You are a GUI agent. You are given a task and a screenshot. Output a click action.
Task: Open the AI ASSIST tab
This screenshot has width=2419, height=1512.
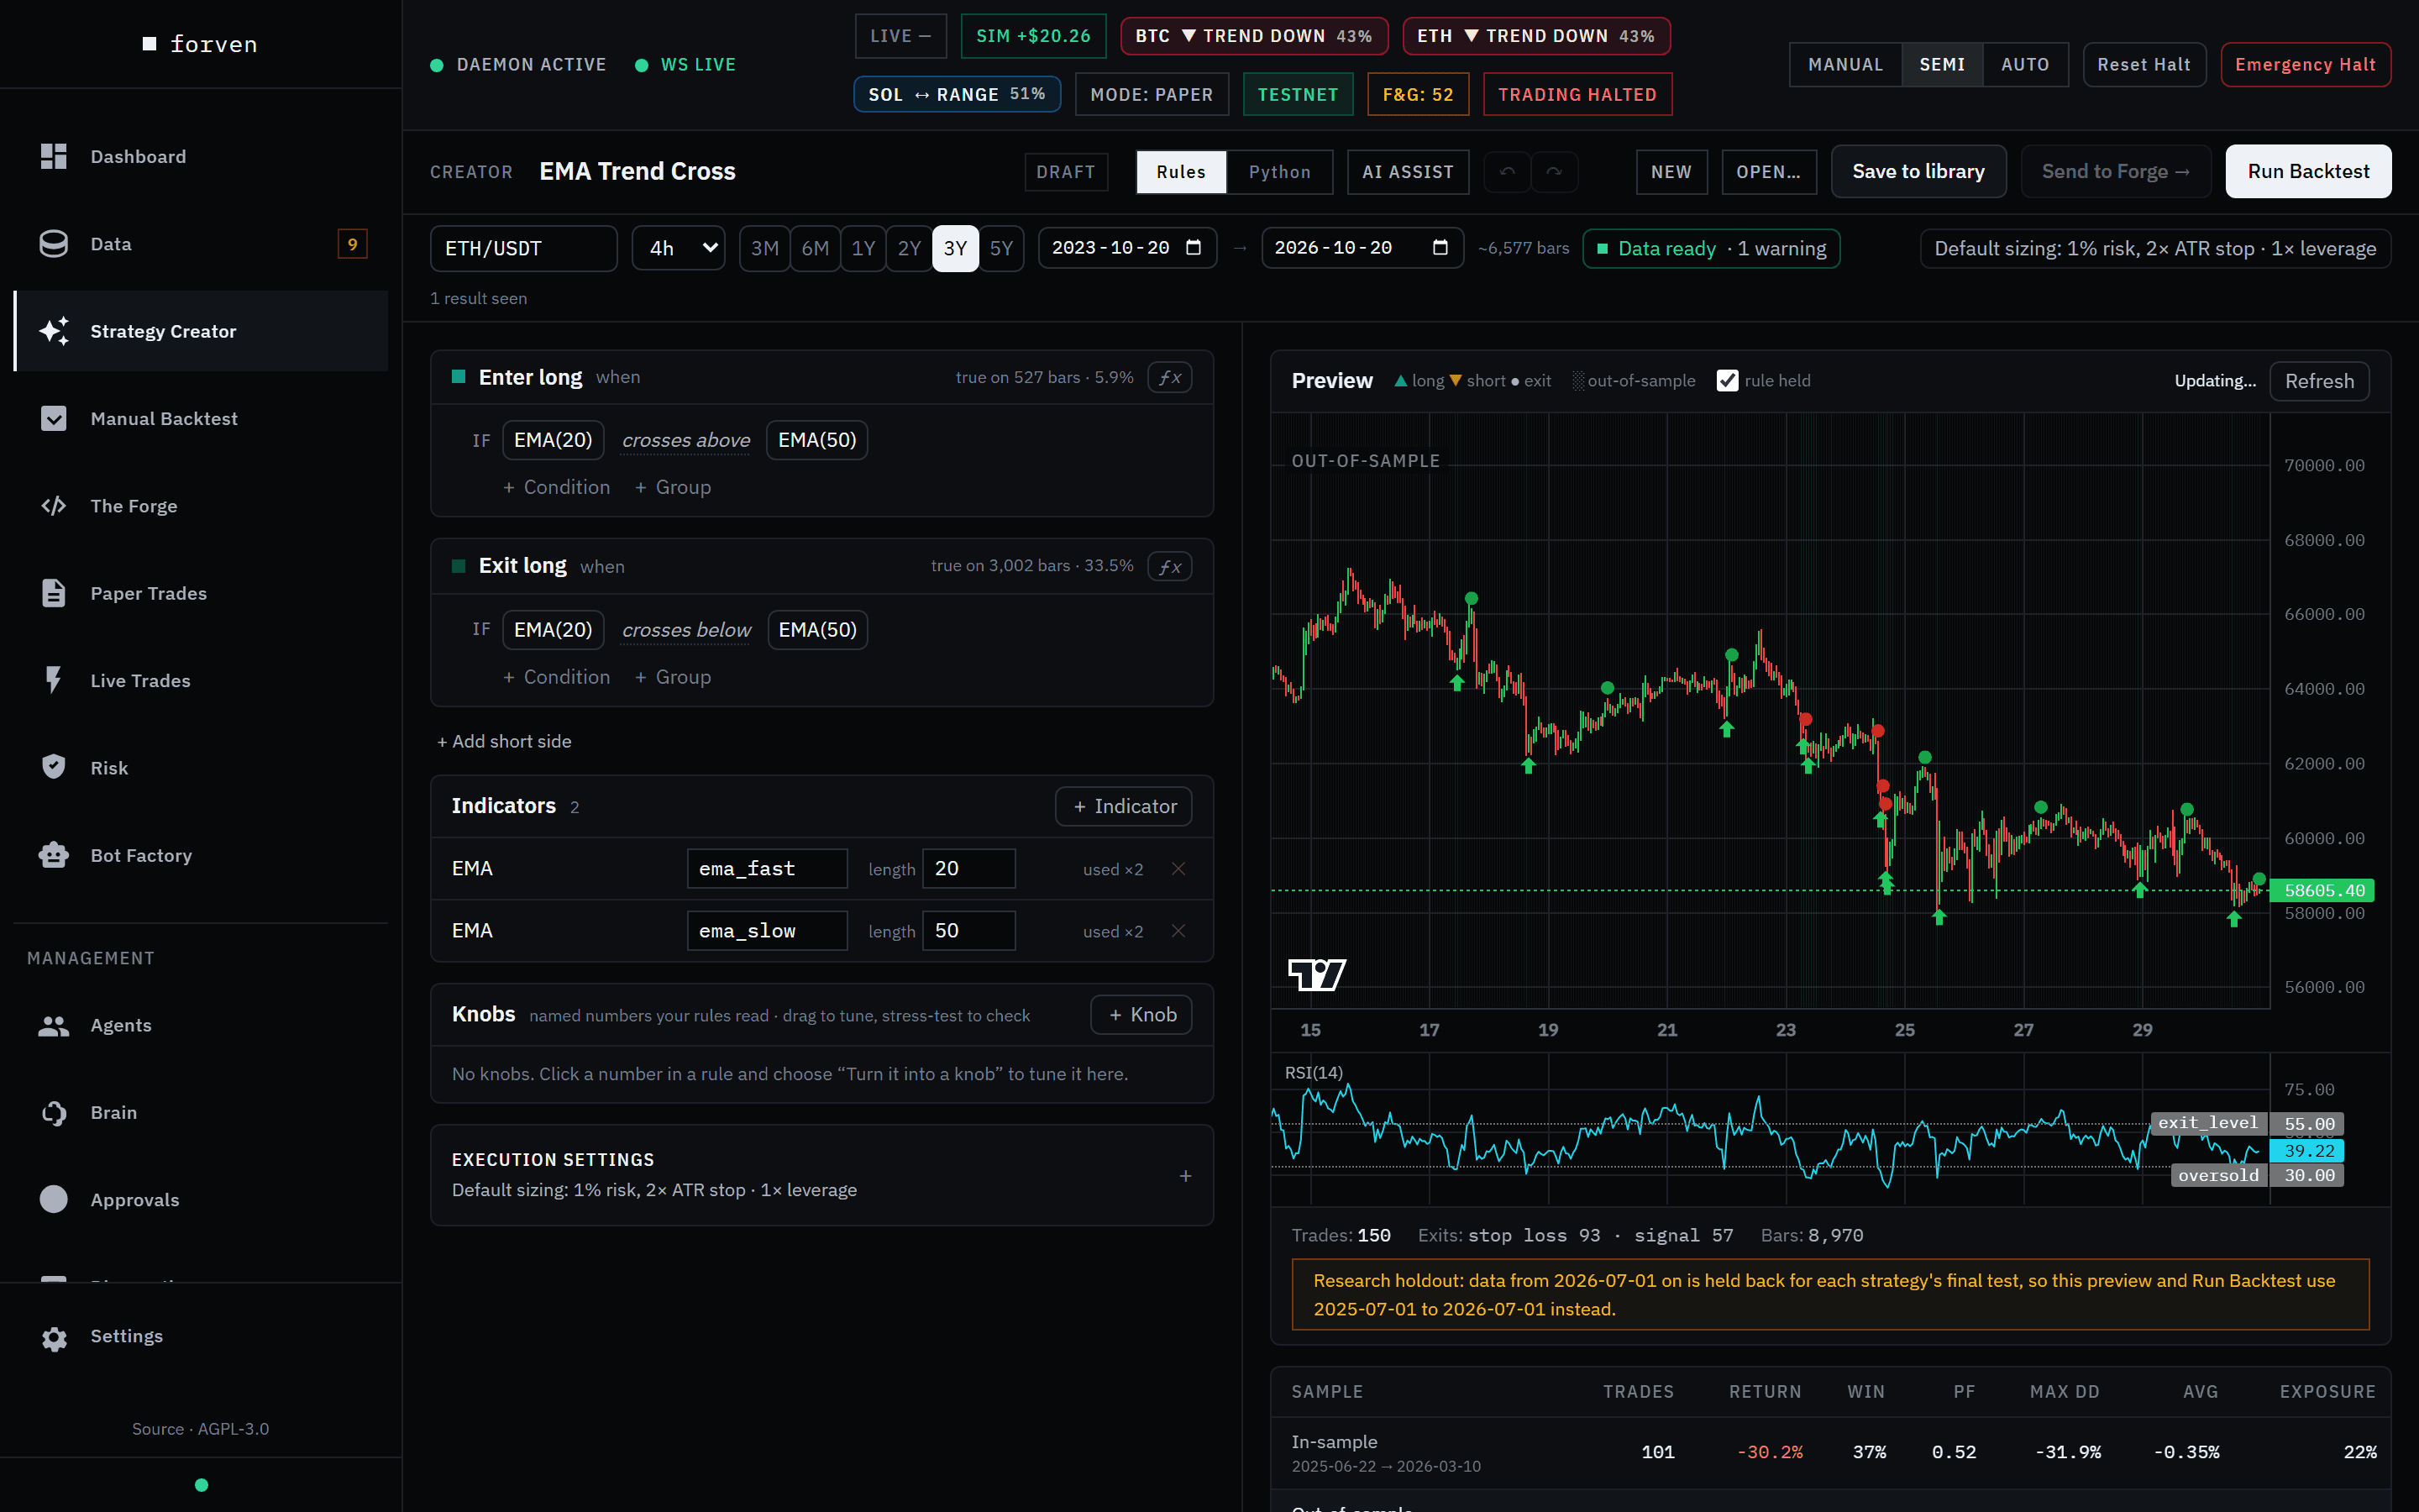1408,172
